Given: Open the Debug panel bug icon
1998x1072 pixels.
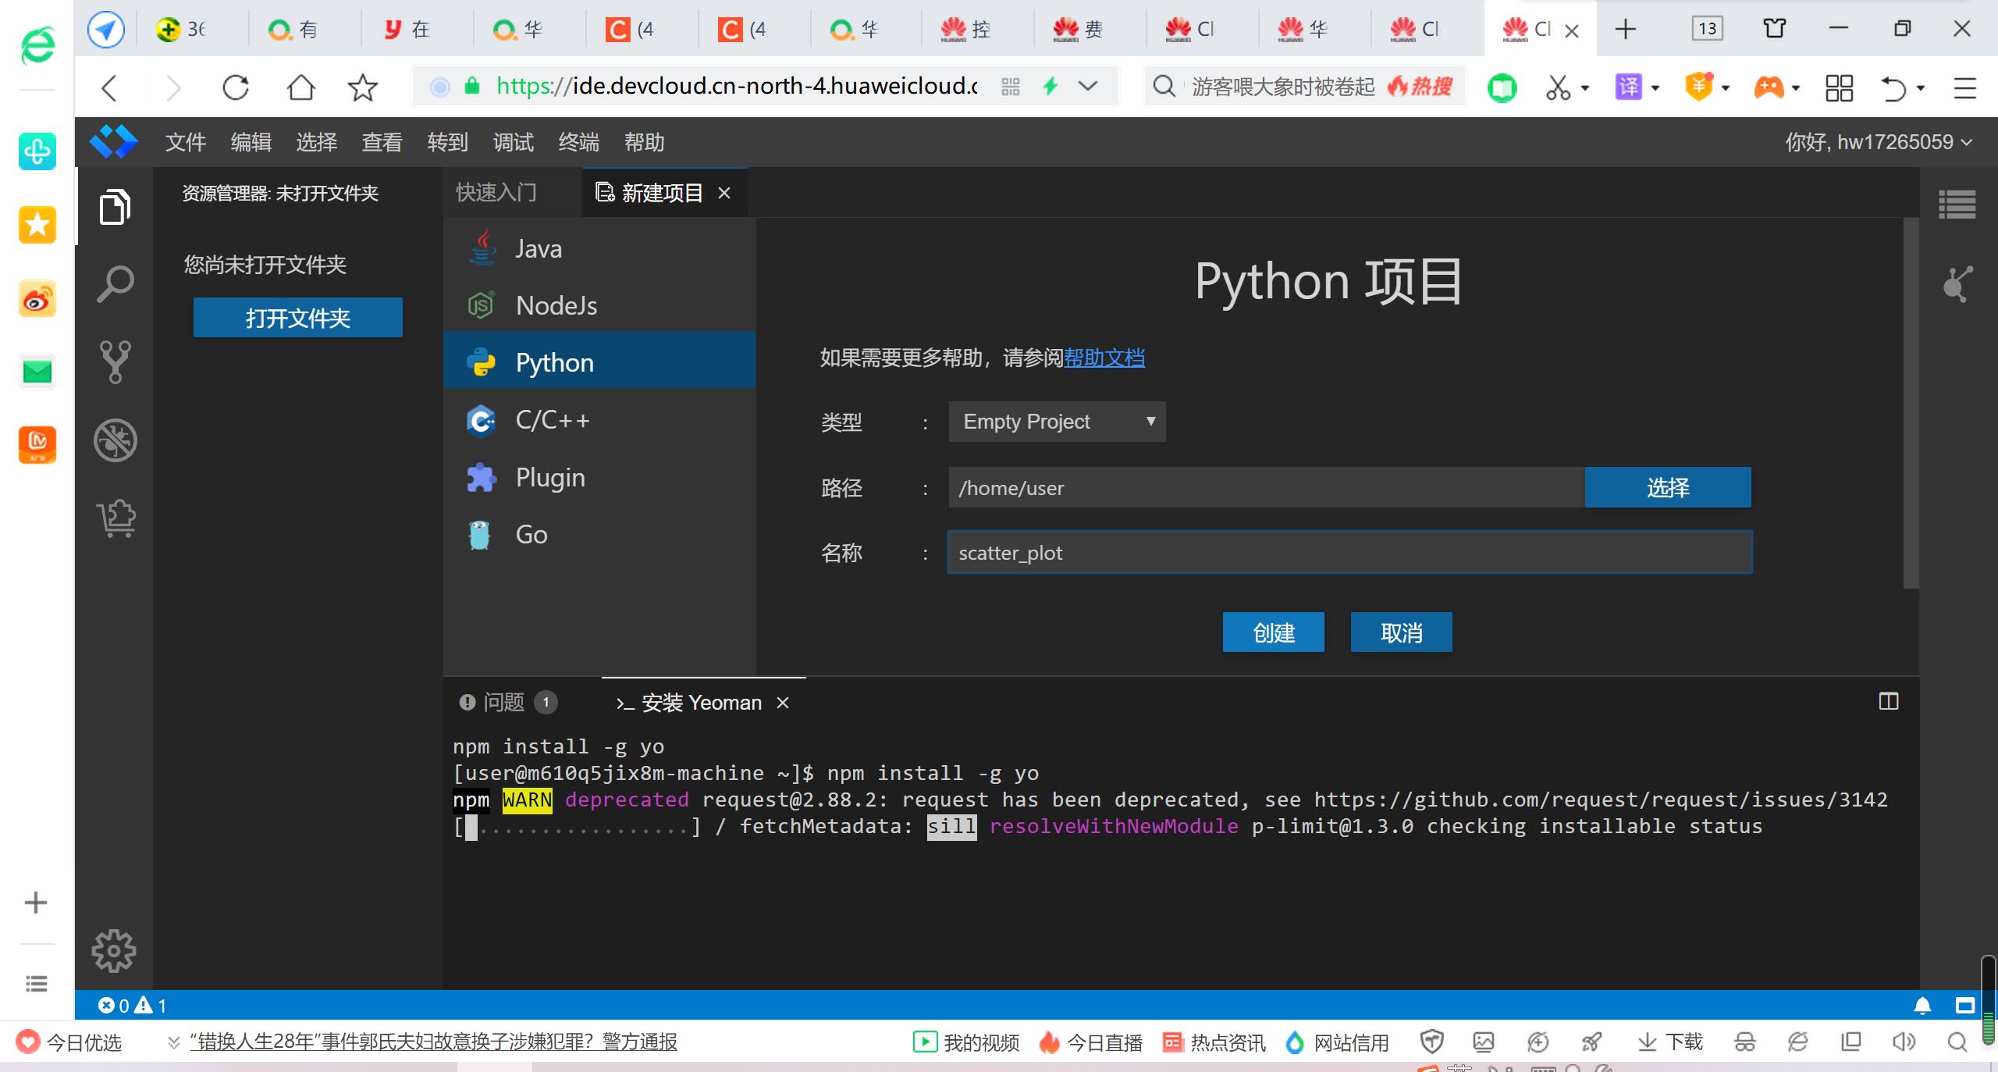Looking at the screenshot, I should tap(115, 440).
